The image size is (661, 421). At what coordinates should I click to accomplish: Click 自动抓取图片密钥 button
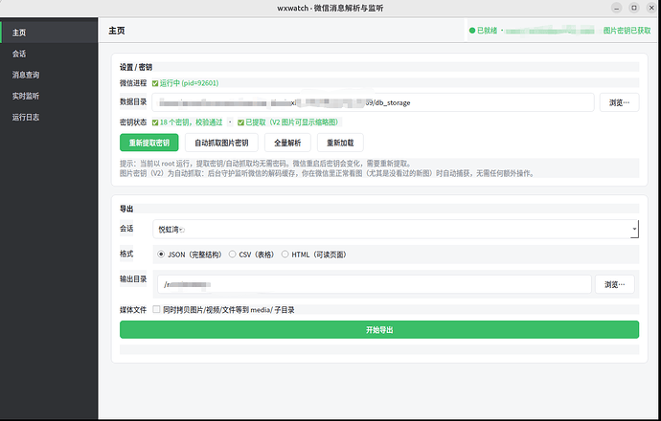tap(221, 143)
